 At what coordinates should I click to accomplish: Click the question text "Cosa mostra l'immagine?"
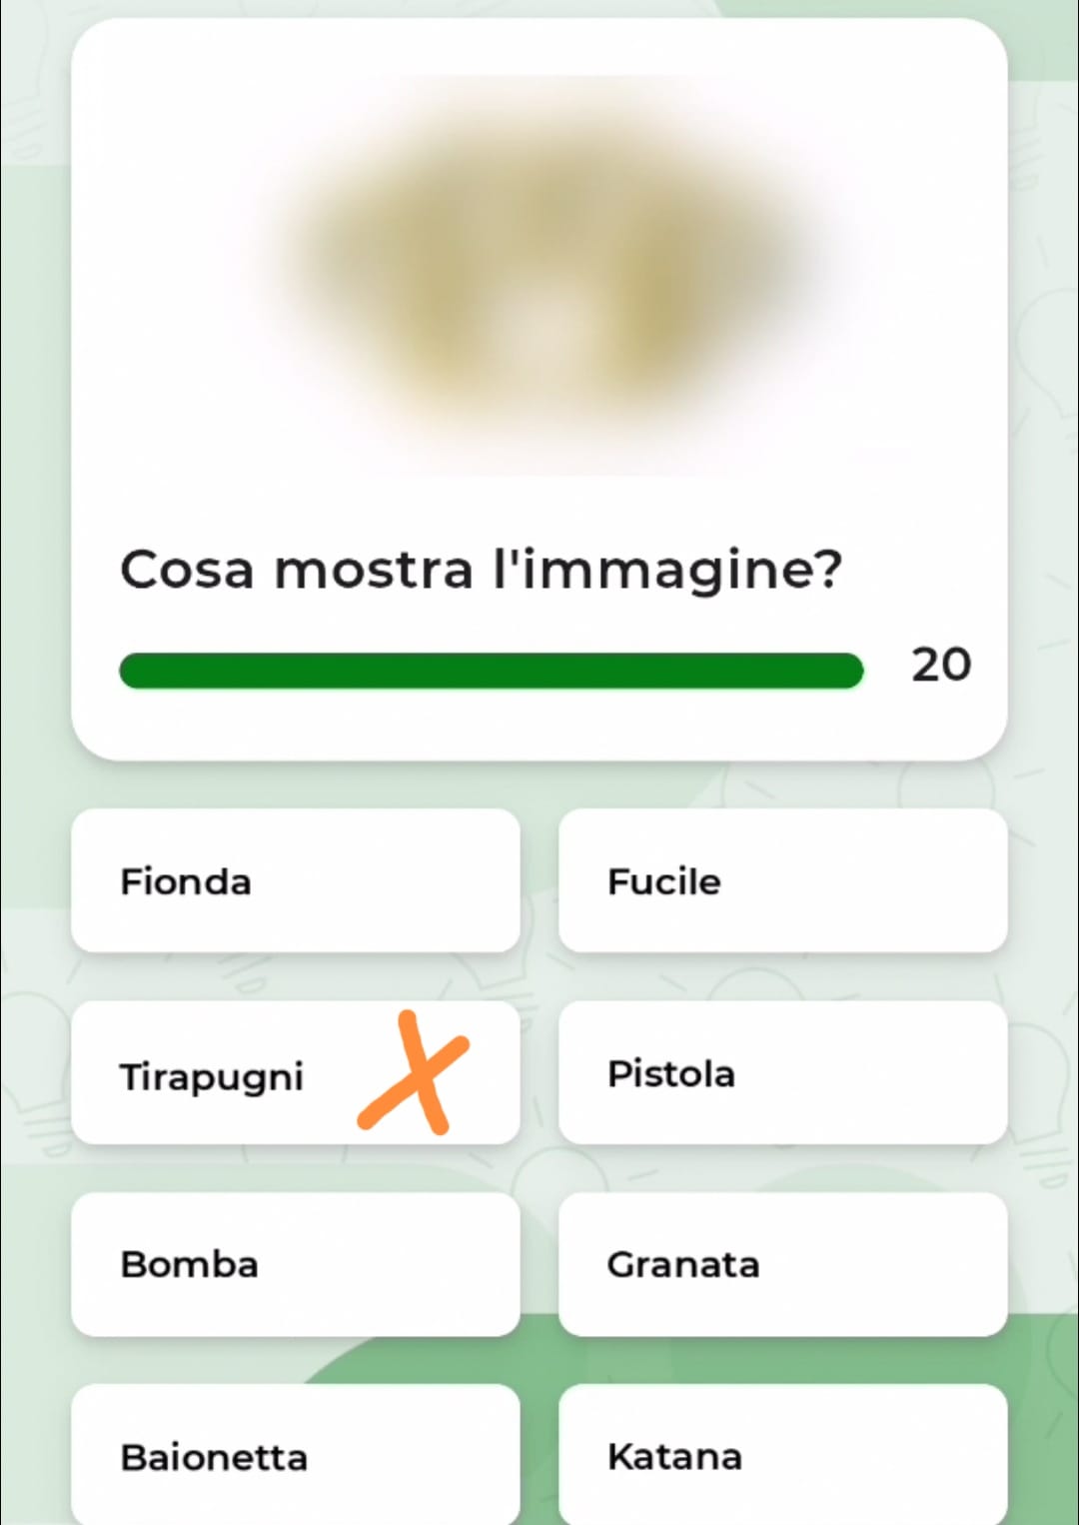coord(481,570)
